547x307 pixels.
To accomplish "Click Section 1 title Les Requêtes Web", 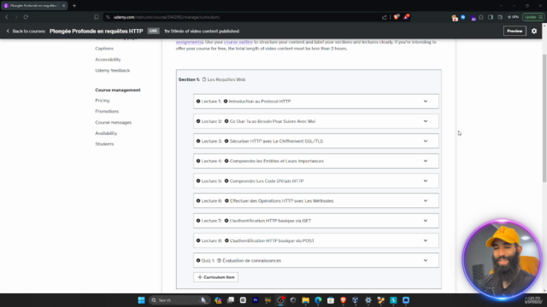I will (x=226, y=79).
